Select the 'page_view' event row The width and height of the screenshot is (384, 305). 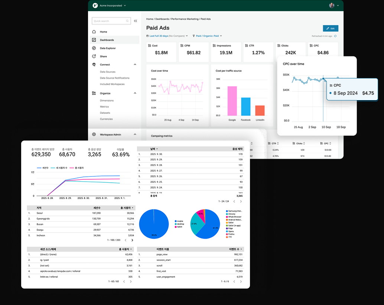tap(190, 254)
